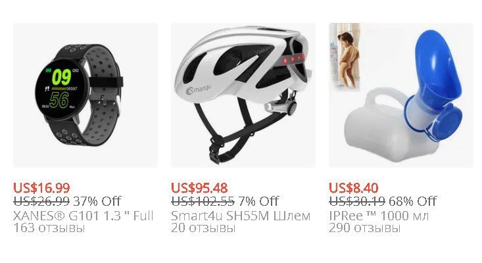Click the child inset photo on urinal image

click(345, 57)
